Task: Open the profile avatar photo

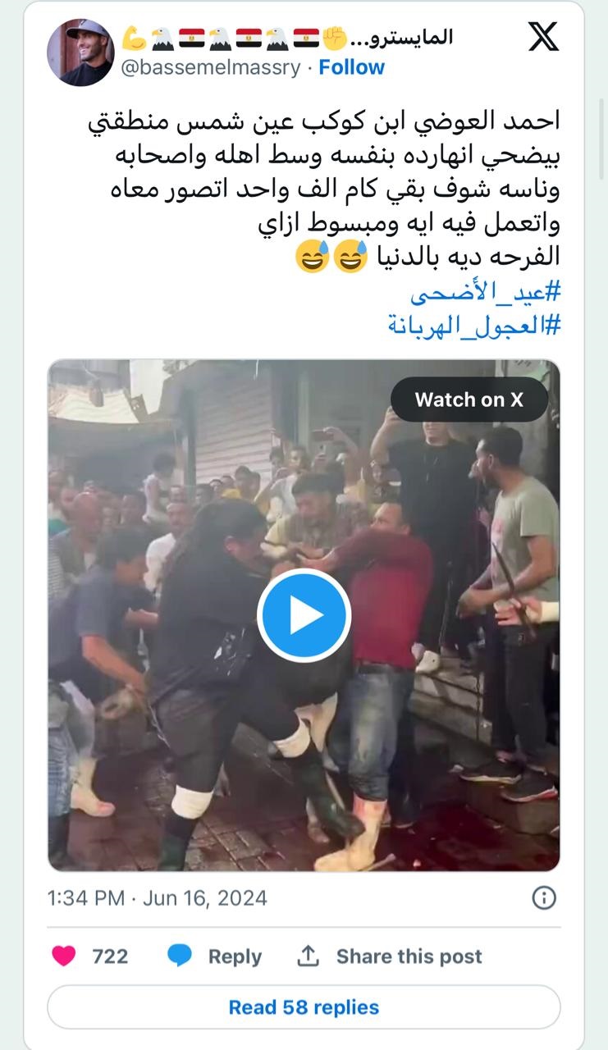Action: click(80, 52)
